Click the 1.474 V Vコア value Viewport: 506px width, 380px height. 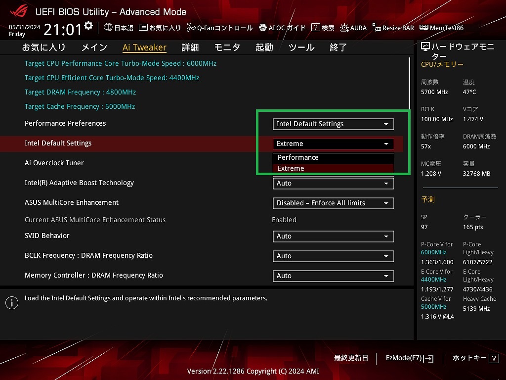point(473,119)
